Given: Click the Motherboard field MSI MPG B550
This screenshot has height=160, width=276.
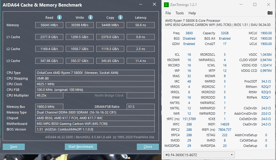Looking at the screenshot, I should [x=95, y=124].
